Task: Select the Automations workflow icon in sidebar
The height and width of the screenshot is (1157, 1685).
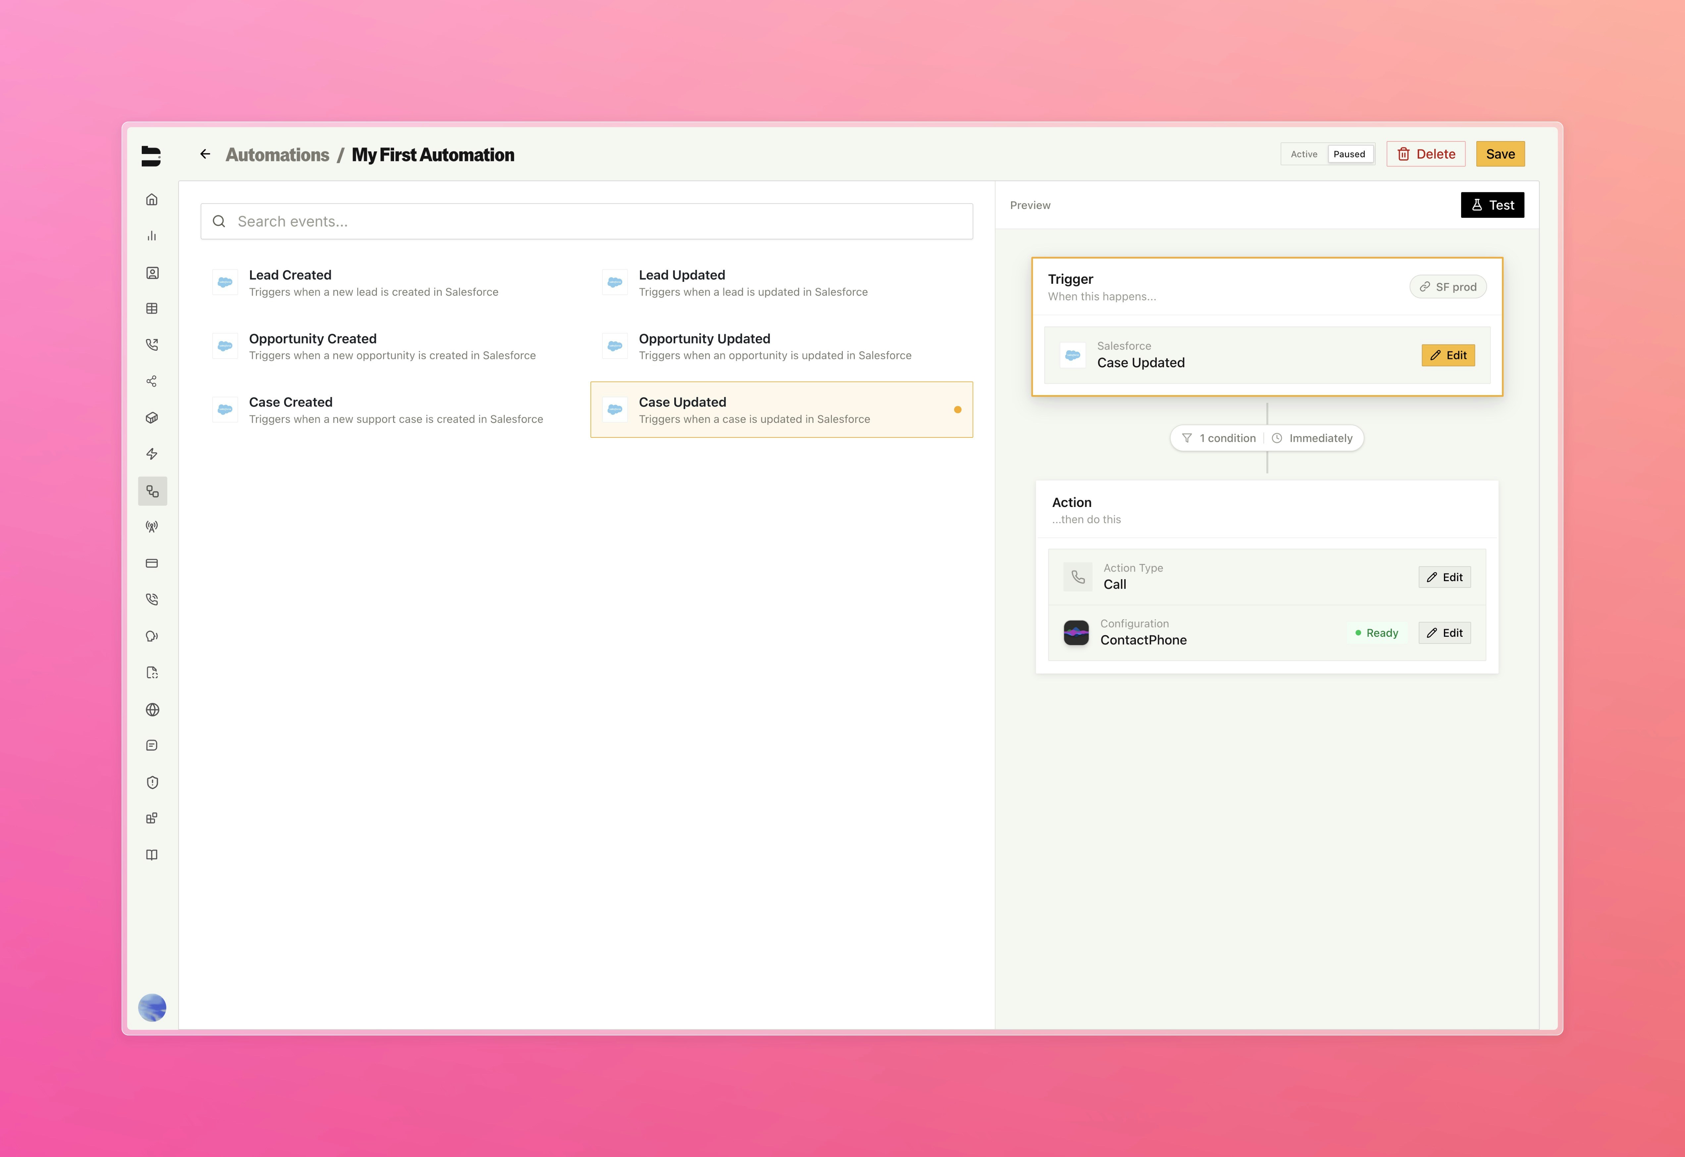Action: click(152, 491)
